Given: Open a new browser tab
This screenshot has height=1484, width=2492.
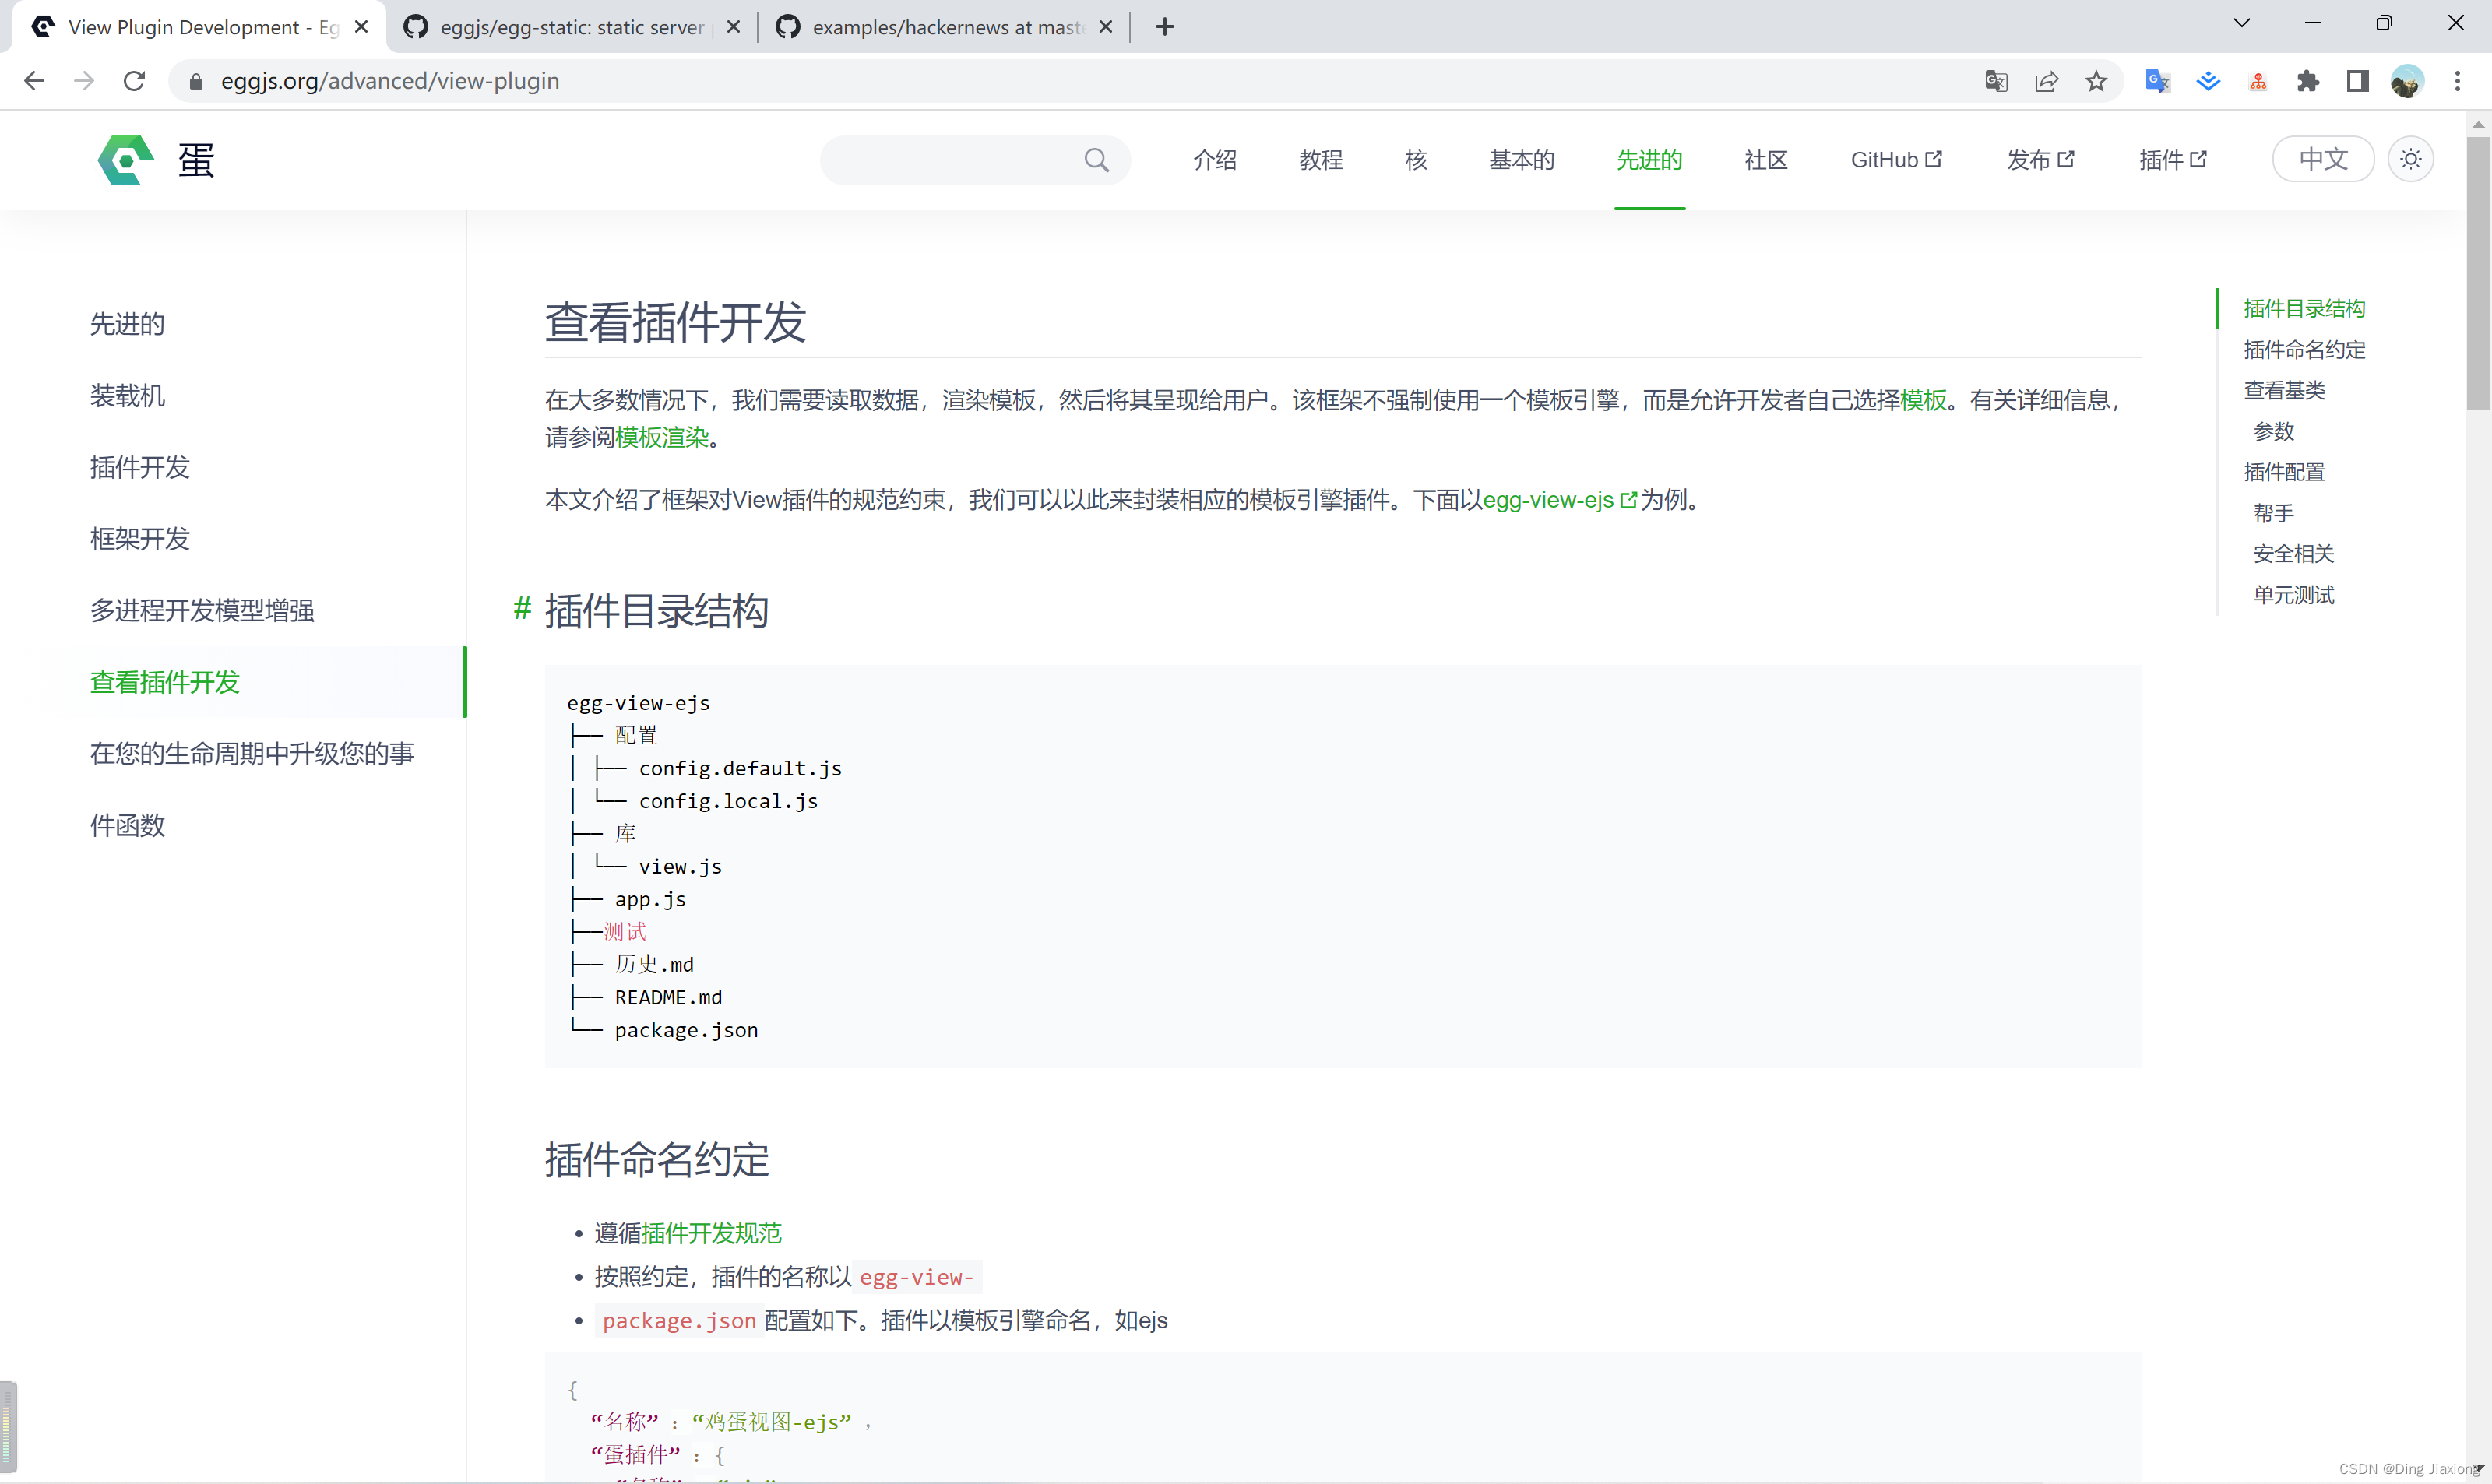Looking at the screenshot, I should [1164, 27].
